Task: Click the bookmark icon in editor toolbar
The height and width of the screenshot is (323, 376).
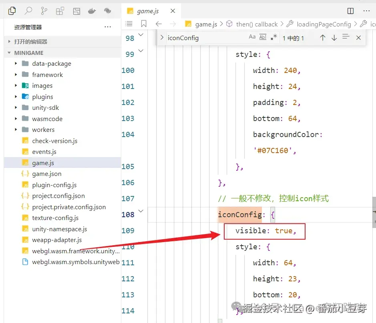Action: click(144, 24)
